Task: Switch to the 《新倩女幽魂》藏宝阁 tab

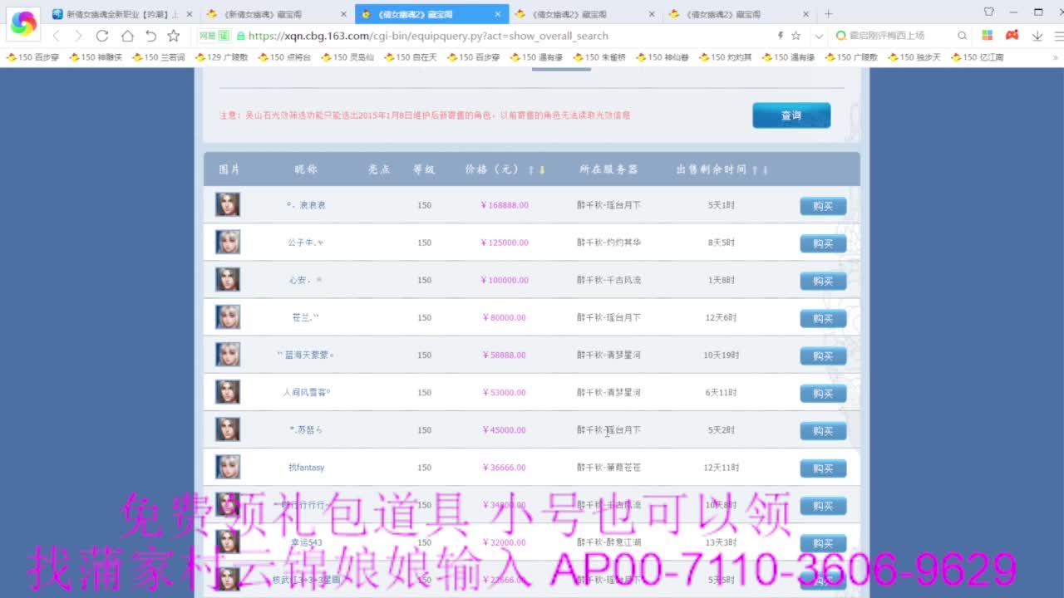Action: tap(264, 13)
